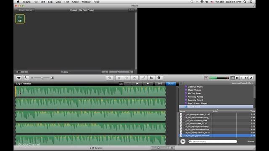Jump to previous clip in Clip Trimmer

137,83
